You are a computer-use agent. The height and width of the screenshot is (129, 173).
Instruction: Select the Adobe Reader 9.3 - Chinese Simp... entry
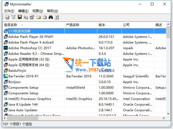click(36, 54)
